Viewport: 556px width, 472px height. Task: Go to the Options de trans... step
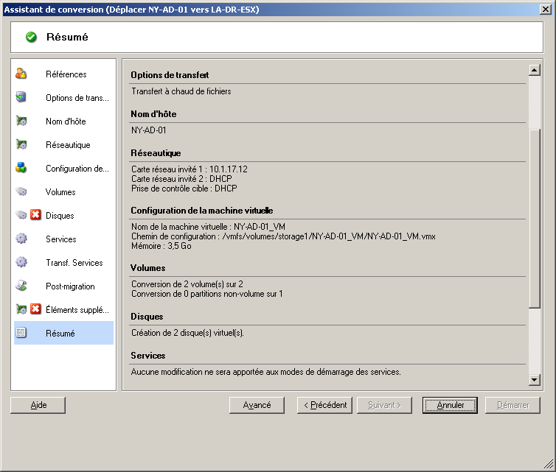pos(77,98)
